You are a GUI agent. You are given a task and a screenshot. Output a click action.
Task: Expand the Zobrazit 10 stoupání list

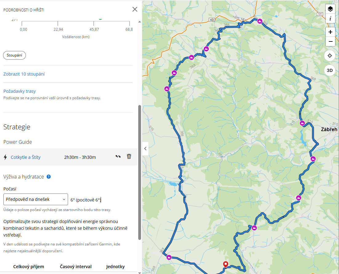(x=24, y=74)
